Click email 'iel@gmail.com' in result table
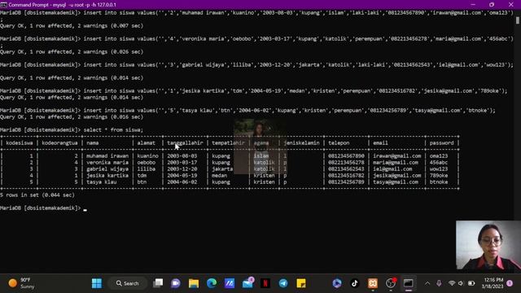This screenshot has height=293, width=521. [392, 168]
